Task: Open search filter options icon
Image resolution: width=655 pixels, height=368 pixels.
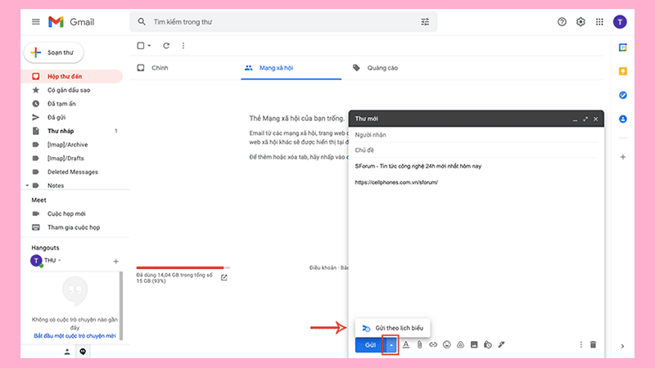Action: [425, 22]
